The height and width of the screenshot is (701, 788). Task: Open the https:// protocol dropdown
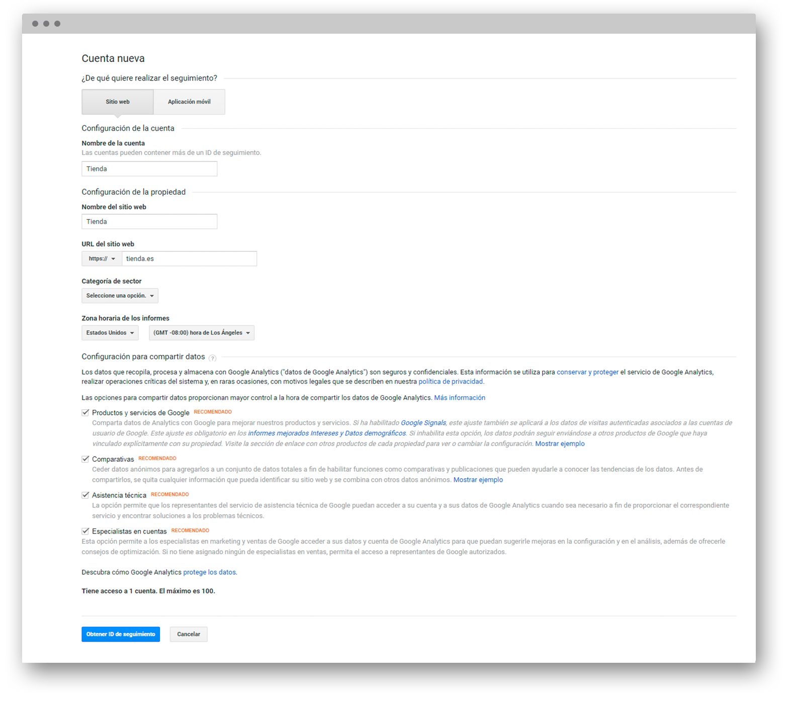click(x=102, y=258)
